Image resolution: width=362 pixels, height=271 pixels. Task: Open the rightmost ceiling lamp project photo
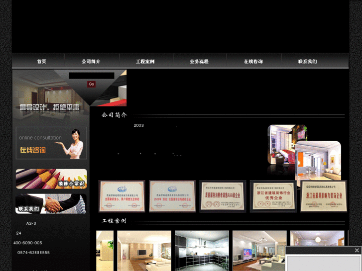317,238
